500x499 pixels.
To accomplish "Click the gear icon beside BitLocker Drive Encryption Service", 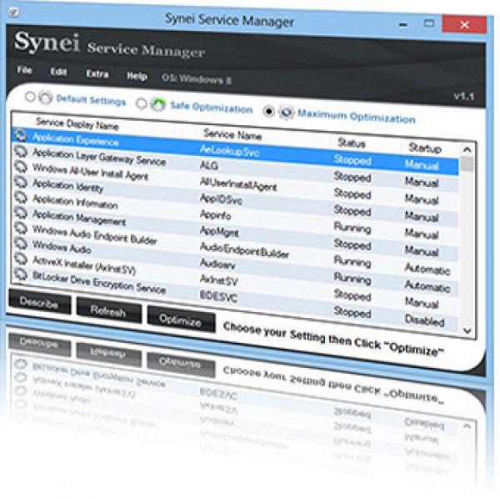I will pyautogui.click(x=21, y=274).
